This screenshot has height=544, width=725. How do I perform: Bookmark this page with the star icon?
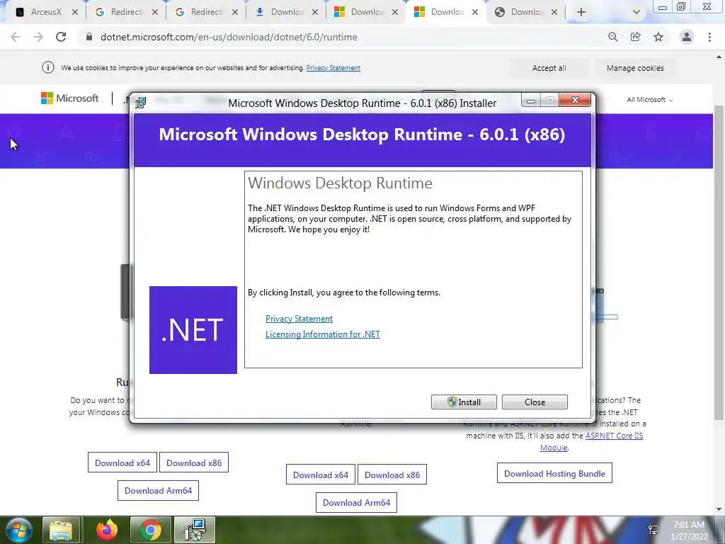658,37
